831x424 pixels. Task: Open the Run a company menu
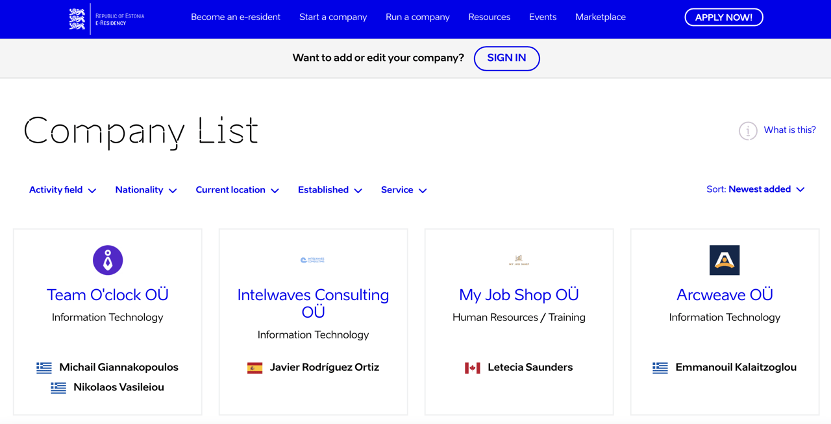pos(417,18)
